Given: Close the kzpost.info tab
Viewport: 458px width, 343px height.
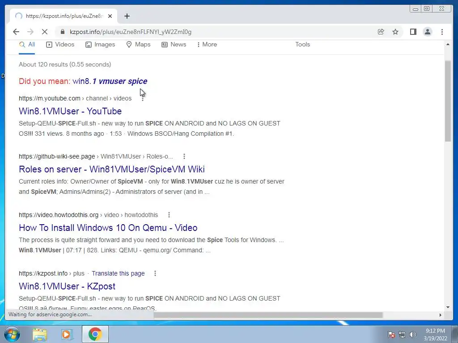Looking at the screenshot, I should (x=110, y=16).
